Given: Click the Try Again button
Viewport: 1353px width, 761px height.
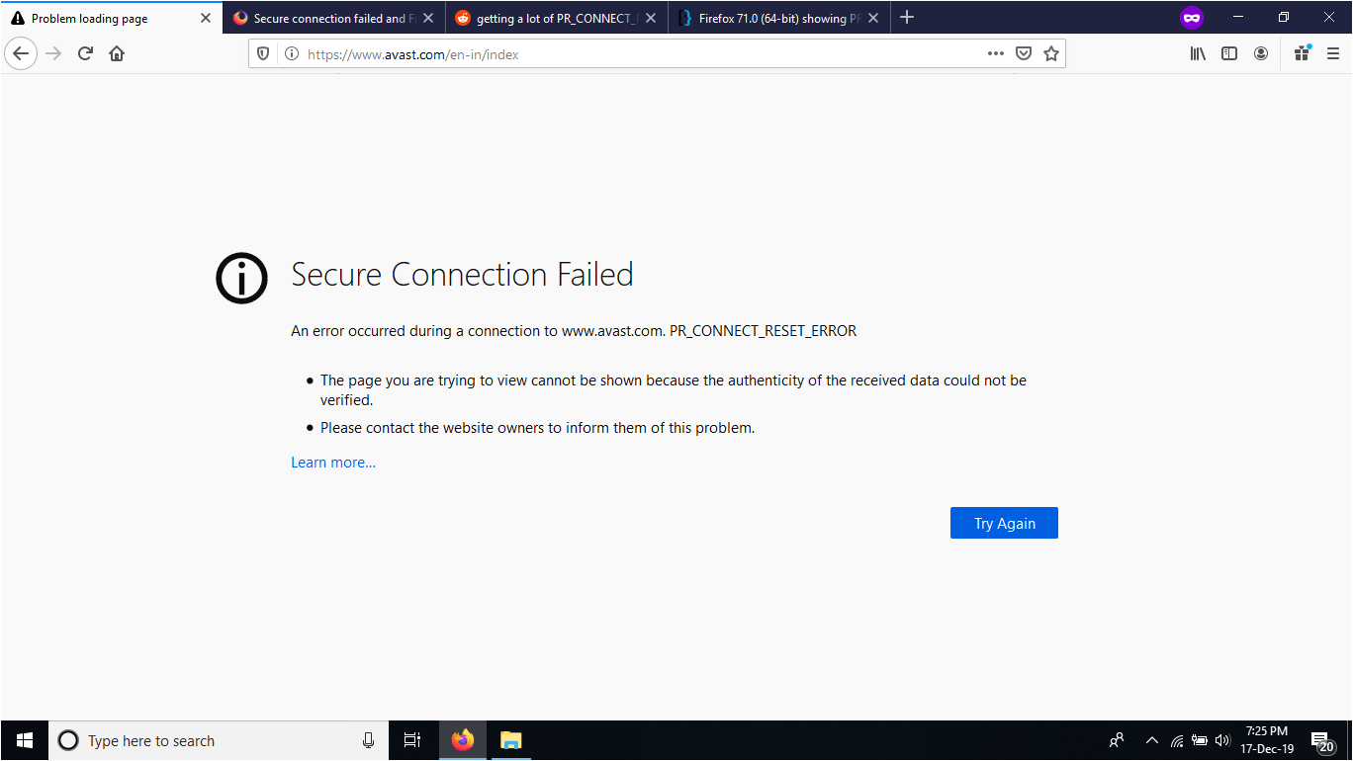Looking at the screenshot, I should [1004, 522].
